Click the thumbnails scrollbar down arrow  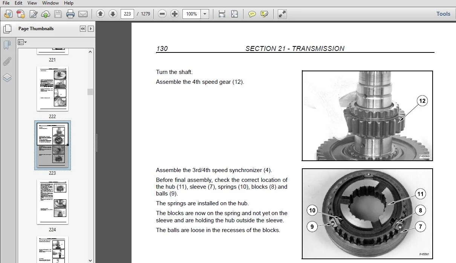90,260
